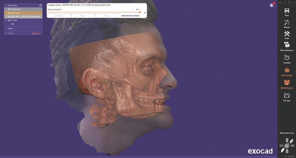Decrease the surface threshold value
296x158 pixels.
[x=133, y=9]
